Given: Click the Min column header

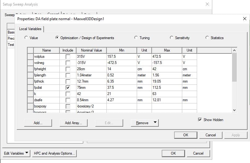Looking at the screenshot, I should click(x=122, y=50).
